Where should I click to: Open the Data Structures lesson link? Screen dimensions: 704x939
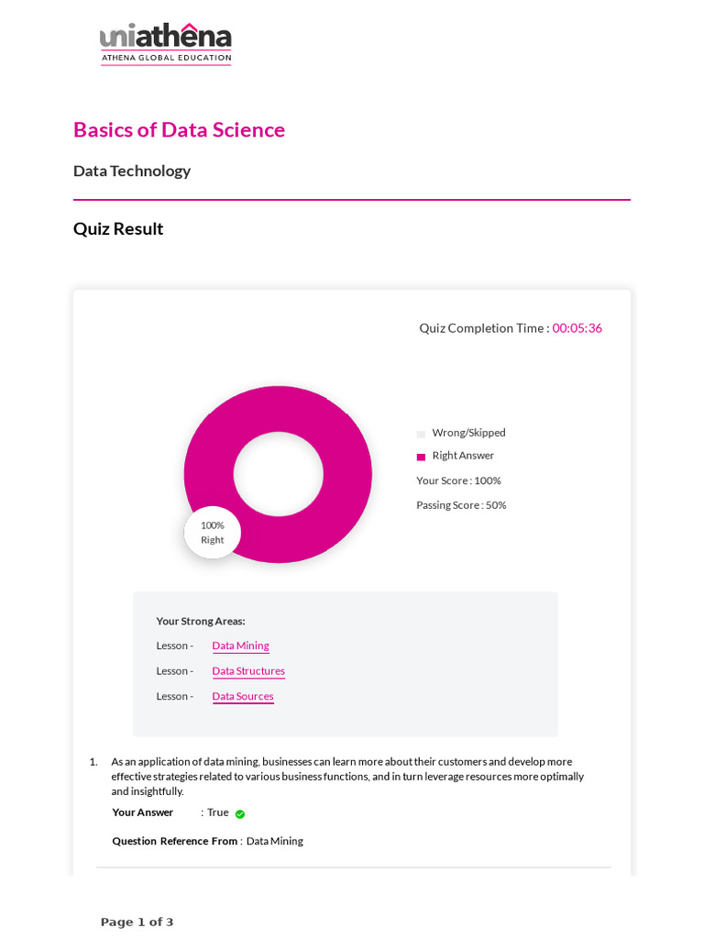click(248, 670)
